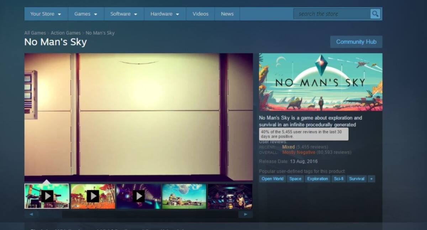Click the thumbnail strip left arrow
The width and height of the screenshot is (427, 230).
click(x=31, y=214)
